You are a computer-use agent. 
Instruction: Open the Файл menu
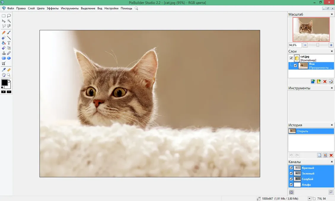point(11,8)
